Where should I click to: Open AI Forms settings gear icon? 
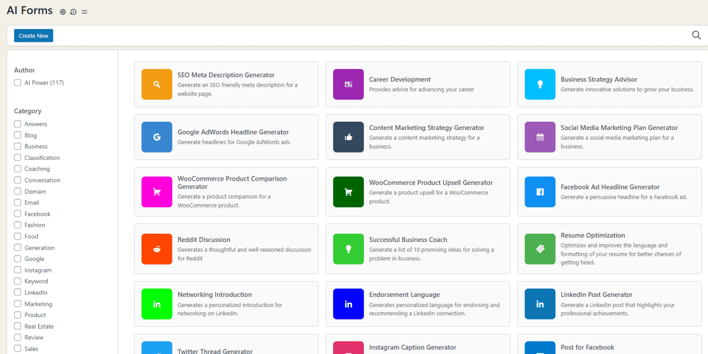[63, 12]
